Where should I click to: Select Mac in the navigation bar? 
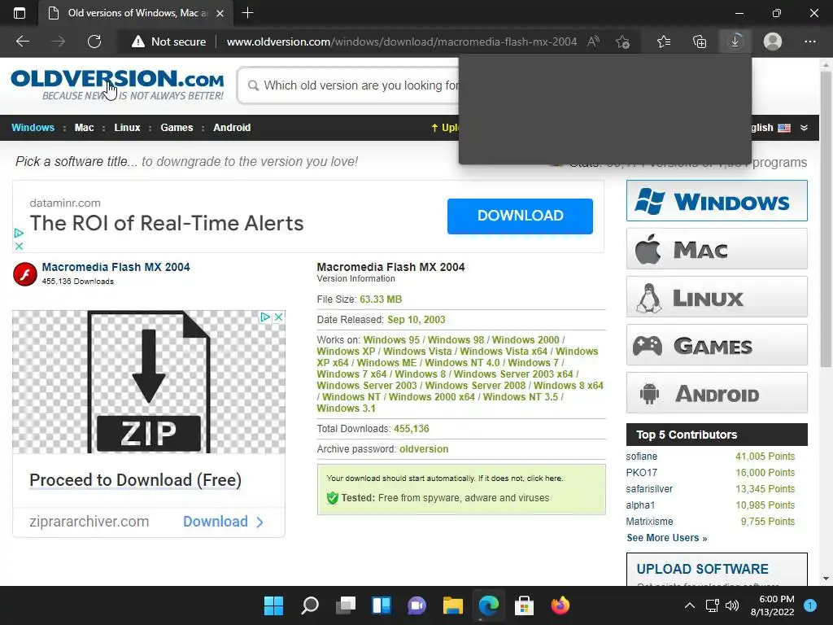[84, 128]
